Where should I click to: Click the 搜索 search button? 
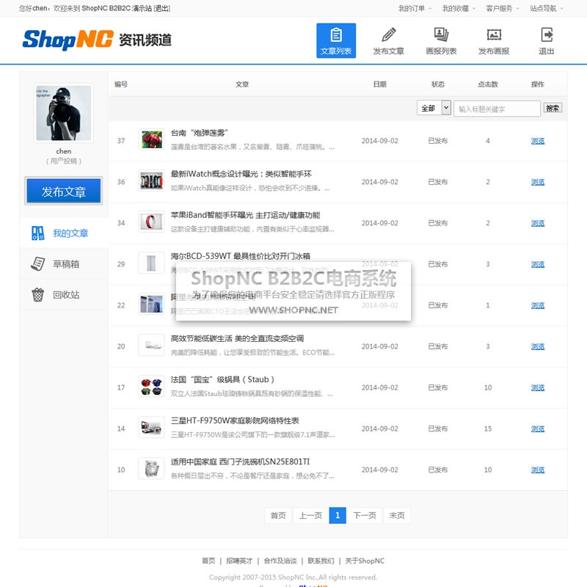(553, 108)
